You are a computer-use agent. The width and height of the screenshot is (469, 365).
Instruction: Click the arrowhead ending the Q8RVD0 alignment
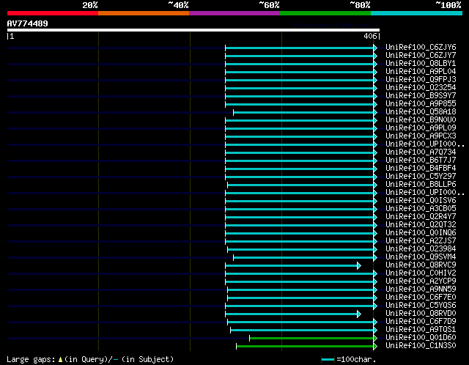[x=359, y=314]
